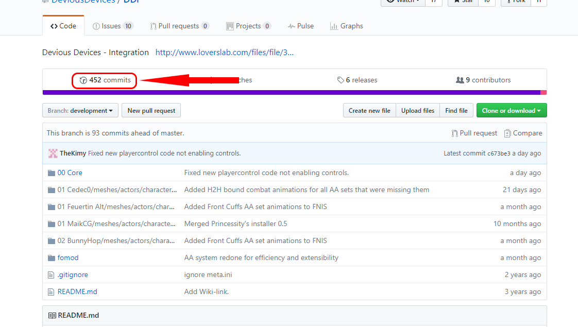578x327 pixels.
Task: Click the commits history icon beside 452 commits
Action: tap(83, 80)
